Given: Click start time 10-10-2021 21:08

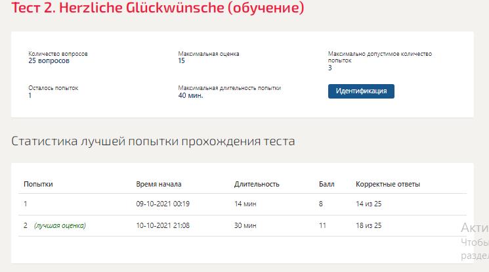Looking at the screenshot, I should [163, 225].
